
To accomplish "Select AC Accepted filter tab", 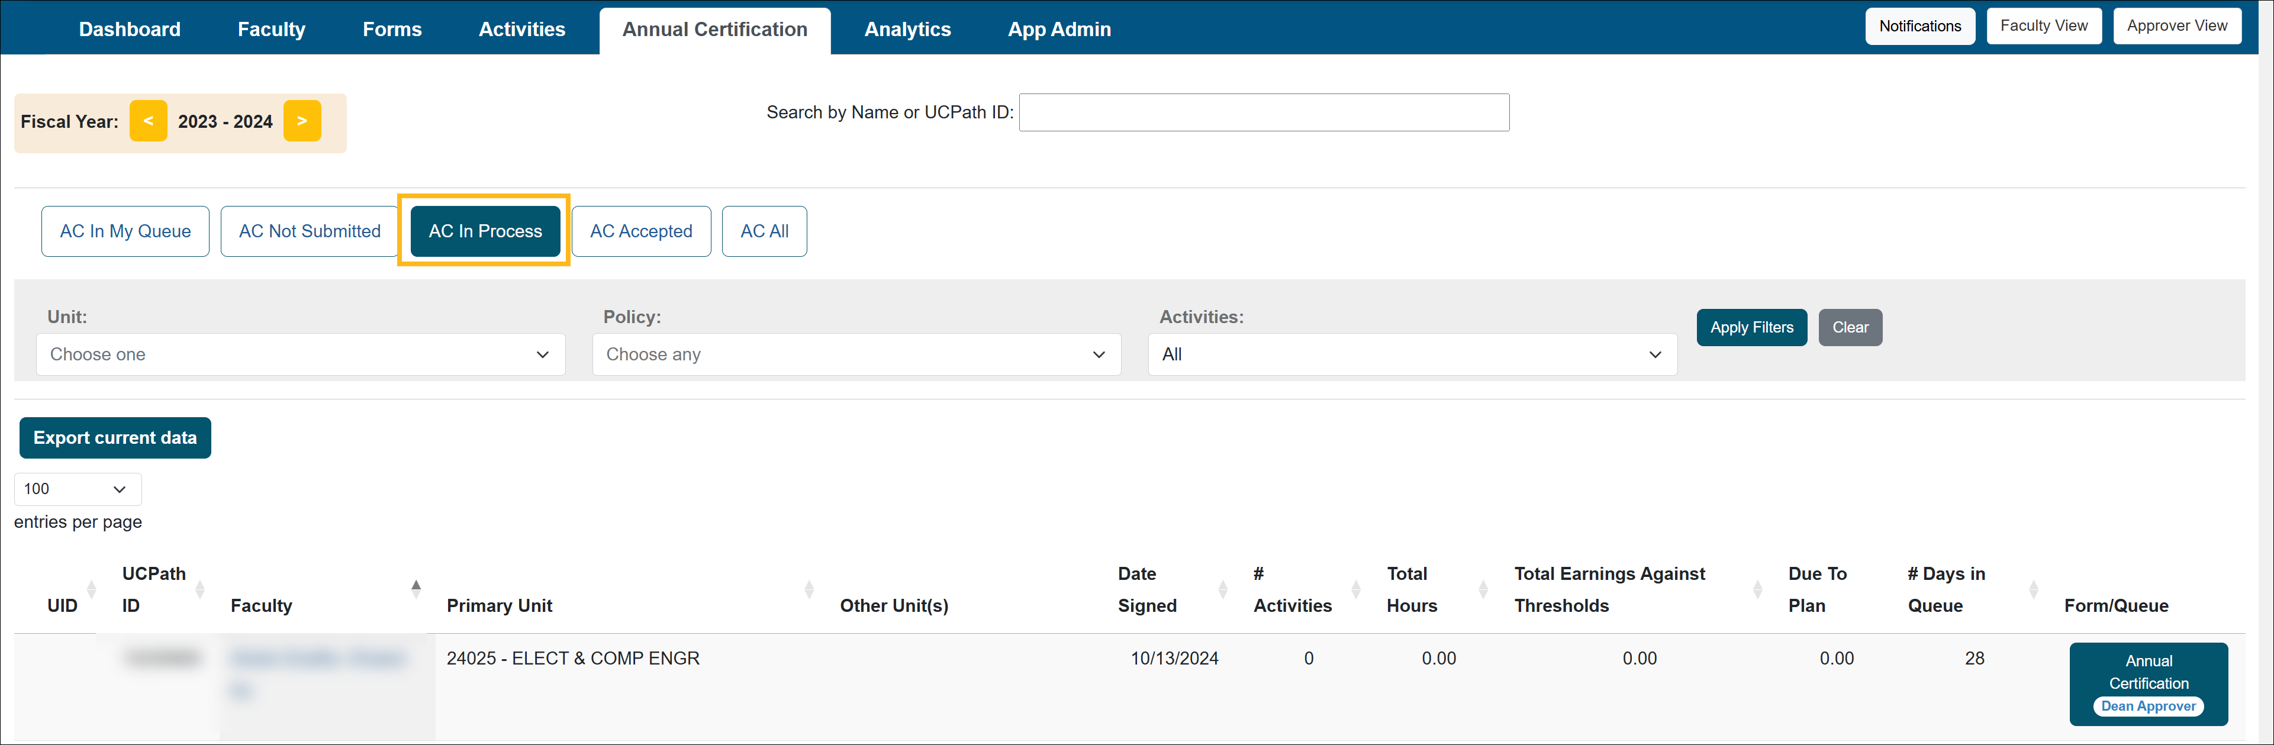I will pyautogui.click(x=641, y=231).
